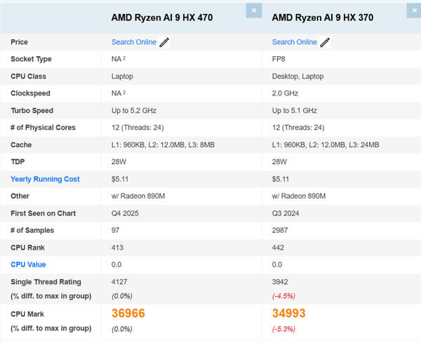Click cache cell showing L3: 24MB

click(326, 145)
